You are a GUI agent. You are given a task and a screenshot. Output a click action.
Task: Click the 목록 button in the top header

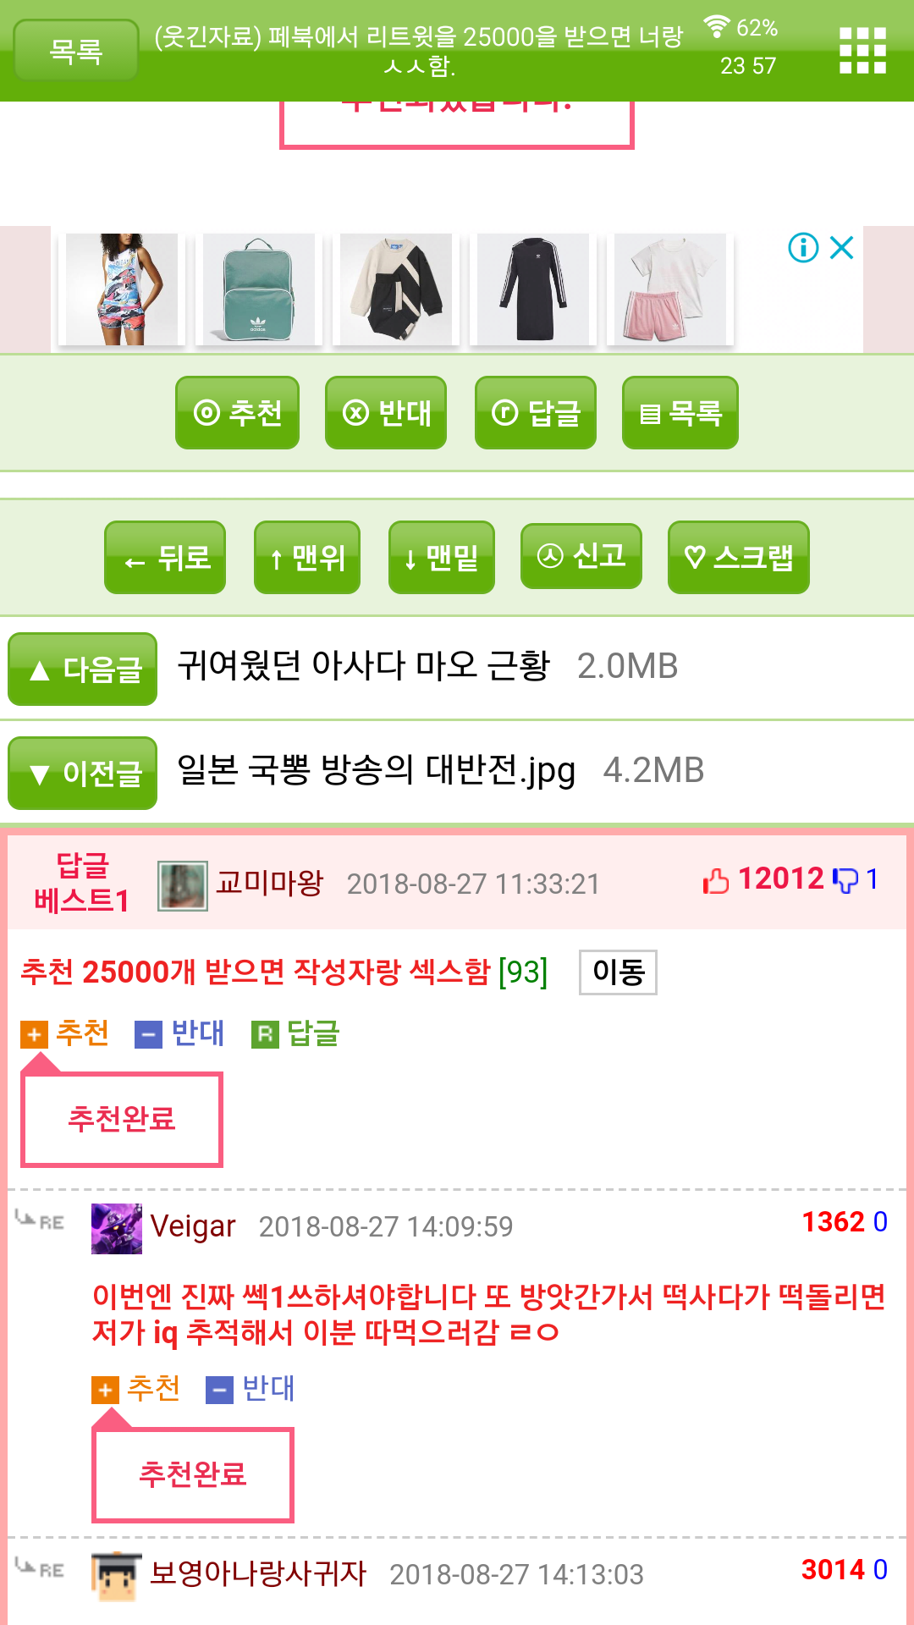coord(76,50)
